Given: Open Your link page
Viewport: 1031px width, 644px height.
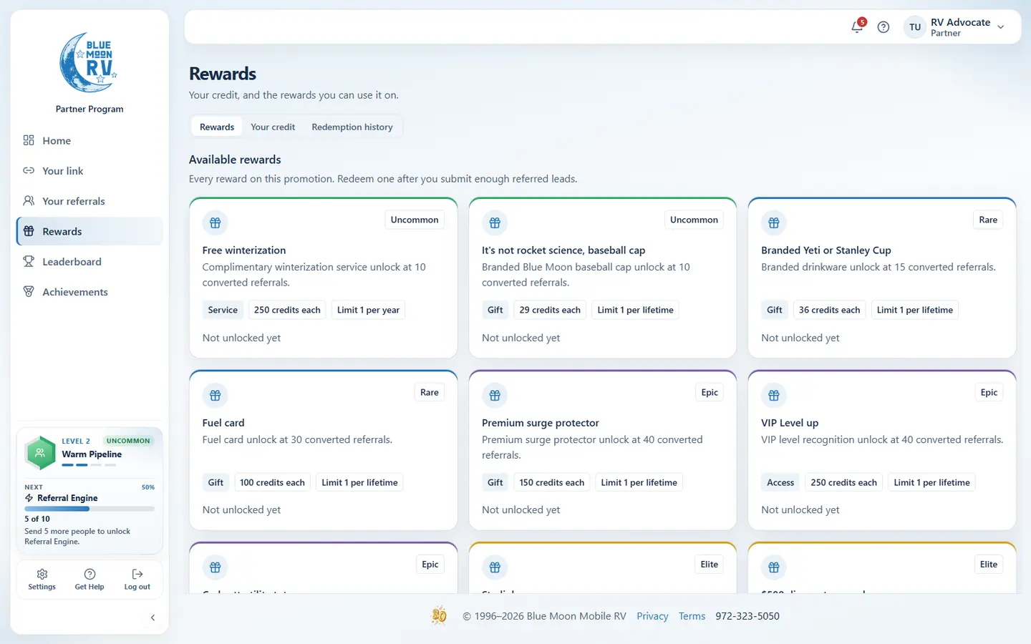Looking at the screenshot, I should [x=89, y=170].
